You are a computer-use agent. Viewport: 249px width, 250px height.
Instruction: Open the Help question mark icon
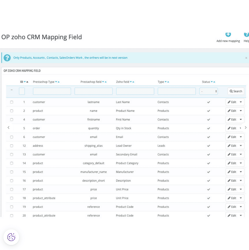pyautogui.click(x=247, y=34)
